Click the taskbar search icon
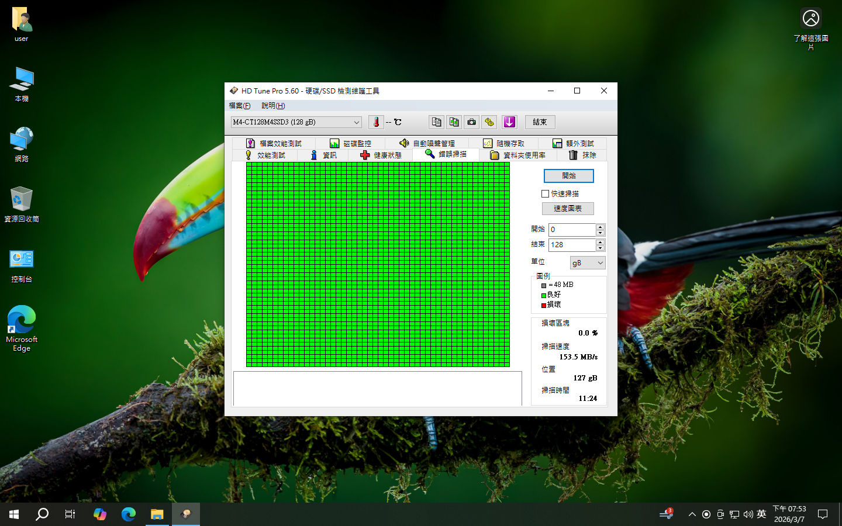Screen dimensions: 842x526 42,514
